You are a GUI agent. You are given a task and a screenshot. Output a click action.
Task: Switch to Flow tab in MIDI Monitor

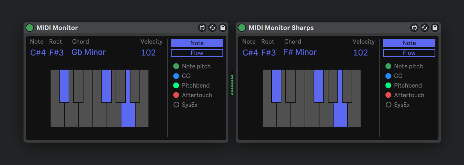coord(197,53)
